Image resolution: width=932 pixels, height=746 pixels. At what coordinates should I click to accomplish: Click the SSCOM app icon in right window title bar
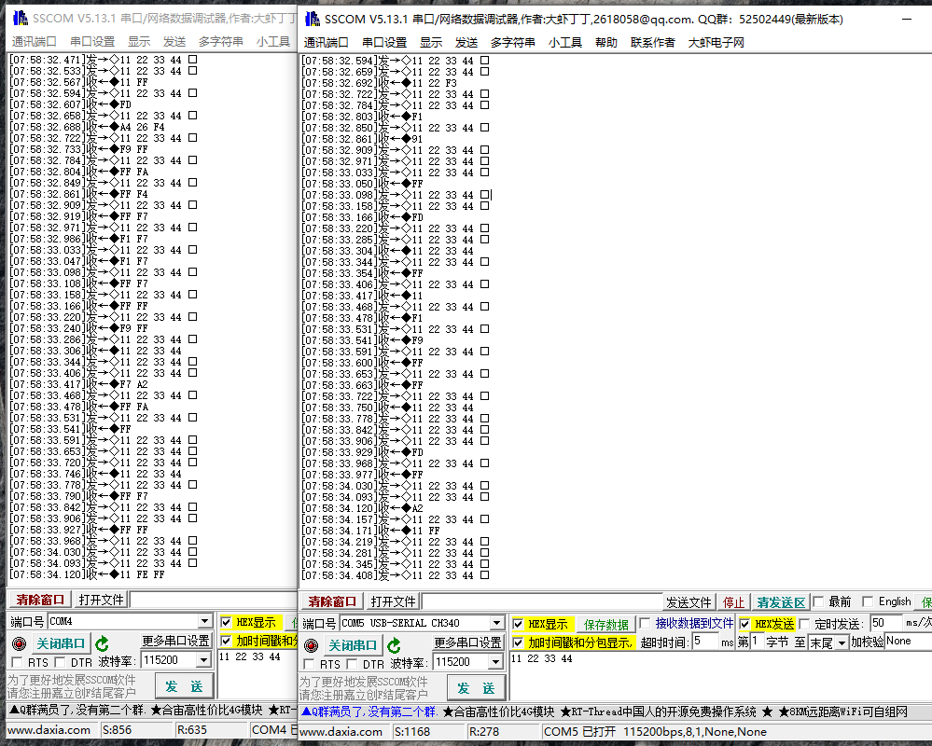[310, 20]
